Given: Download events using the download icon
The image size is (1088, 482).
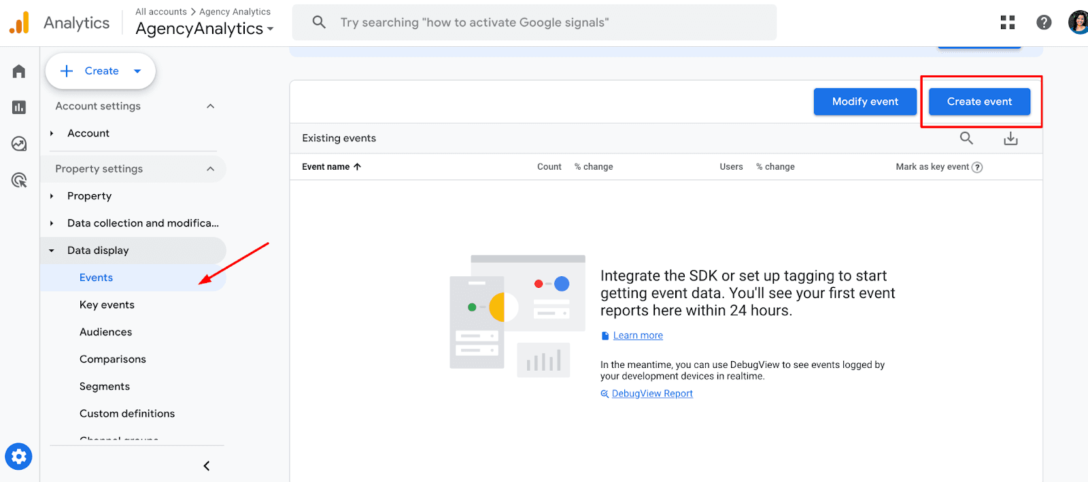Looking at the screenshot, I should tap(1010, 138).
